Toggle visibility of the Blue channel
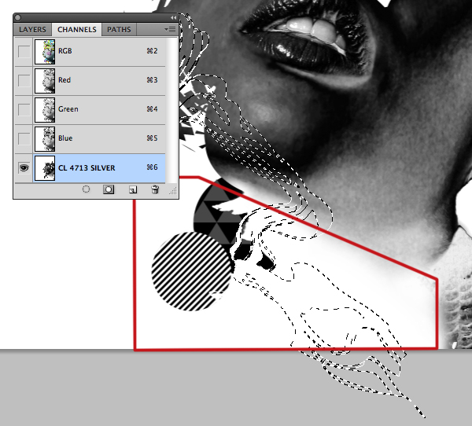Viewport: 472px width, 426px height. (24, 138)
